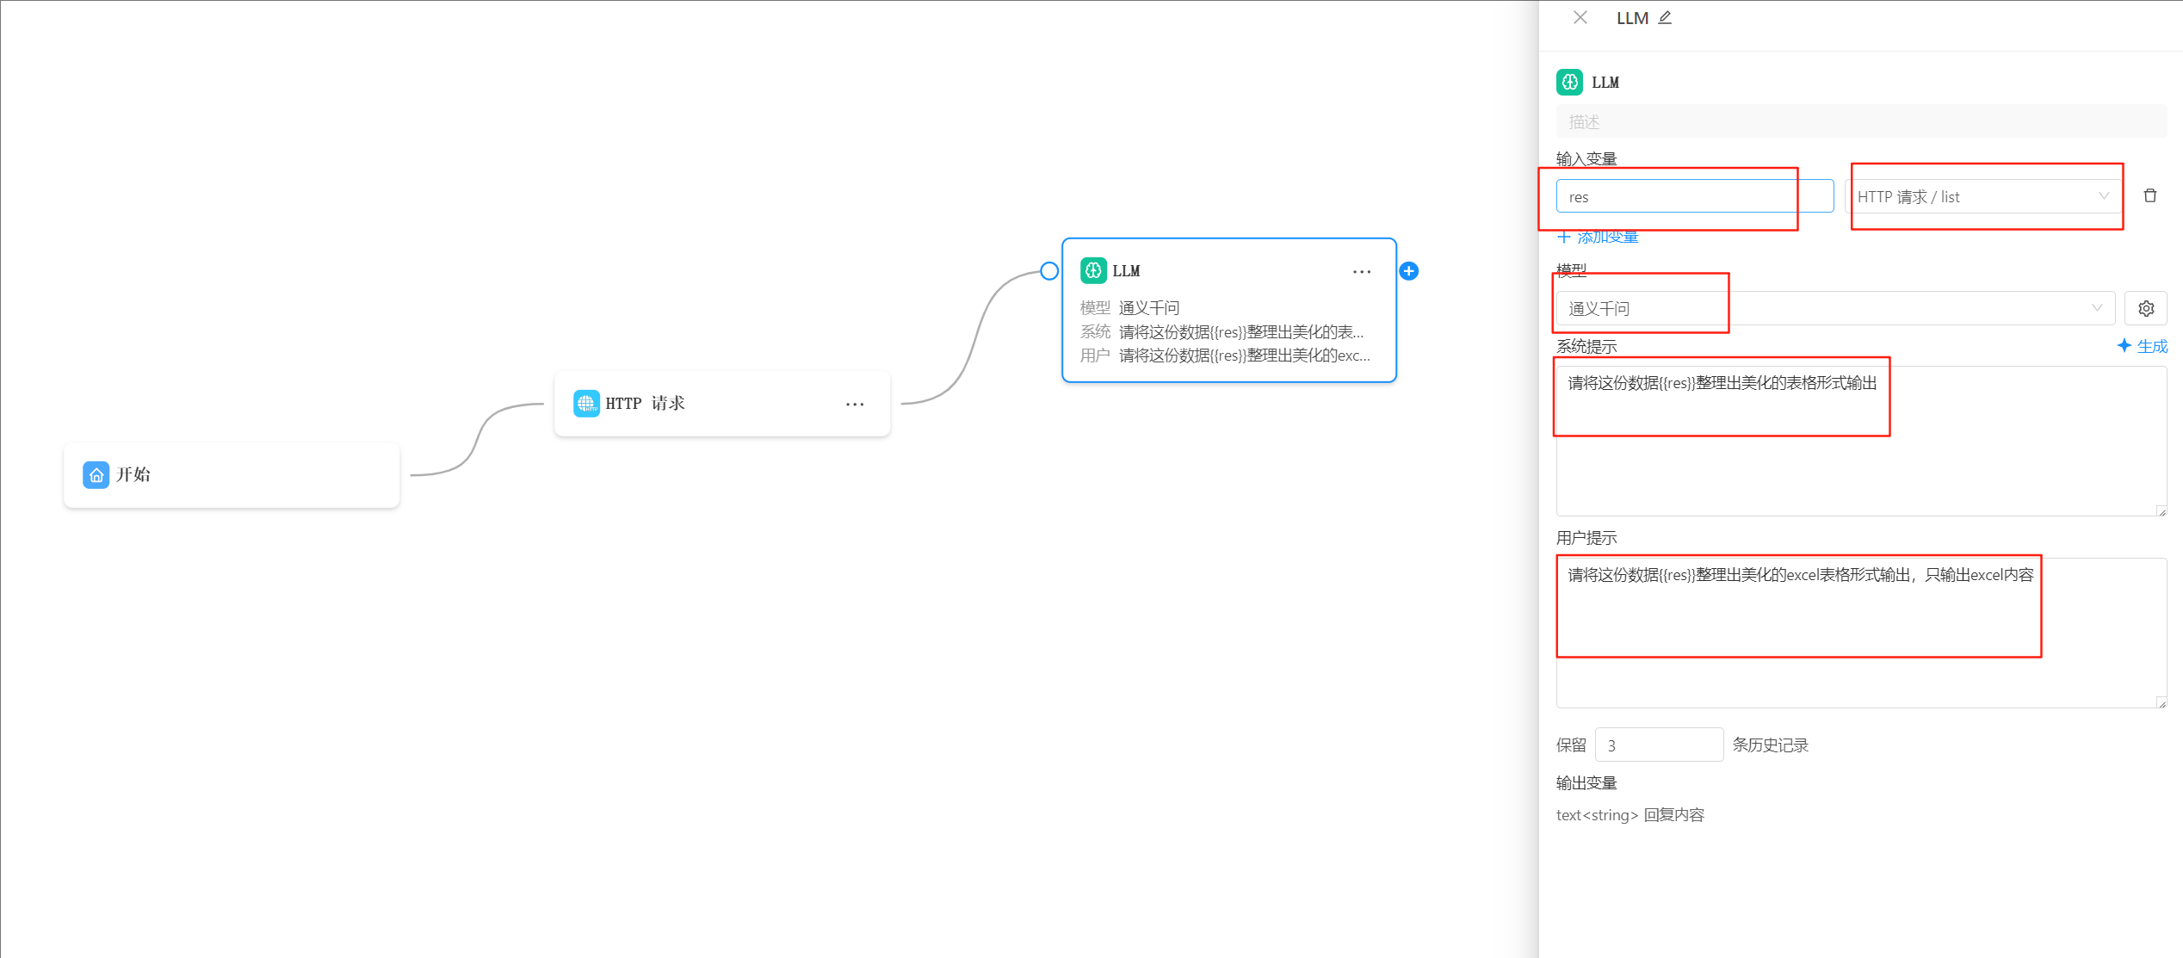Image resolution: width=2183 pixels, height=958 pixels.
Task: Edit the 保留 history count field
Action: click(1658, 744)
